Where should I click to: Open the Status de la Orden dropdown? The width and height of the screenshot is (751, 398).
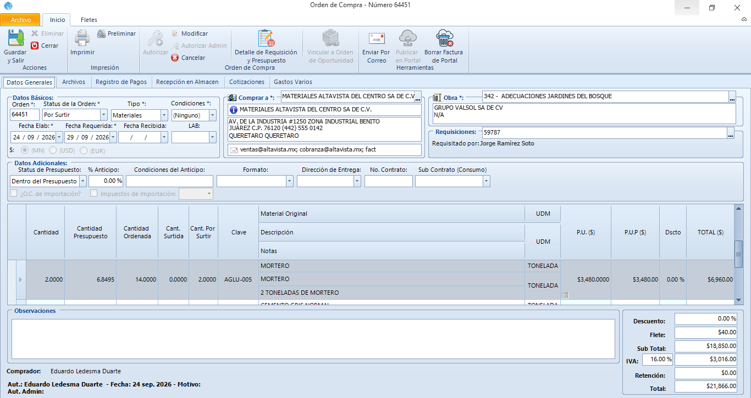(103, 115)
